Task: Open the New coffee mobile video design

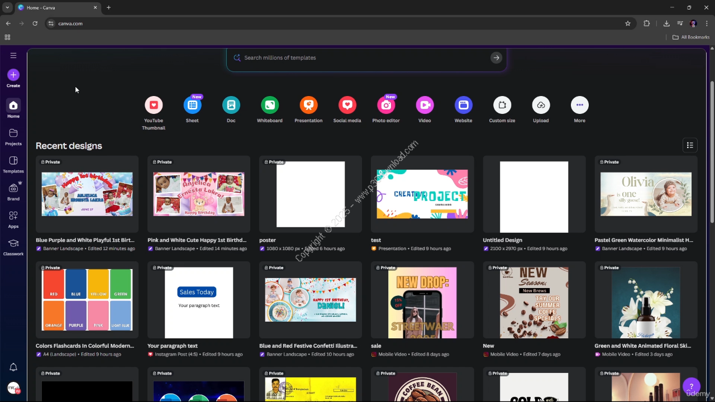Action: tap(534, 300)
